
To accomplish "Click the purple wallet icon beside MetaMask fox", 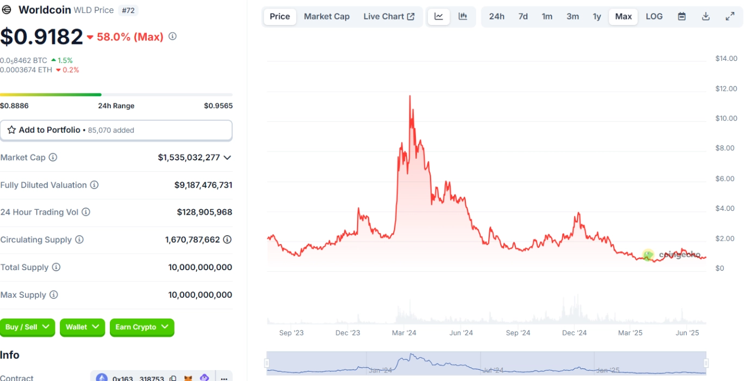I will (x=204, y=378).
